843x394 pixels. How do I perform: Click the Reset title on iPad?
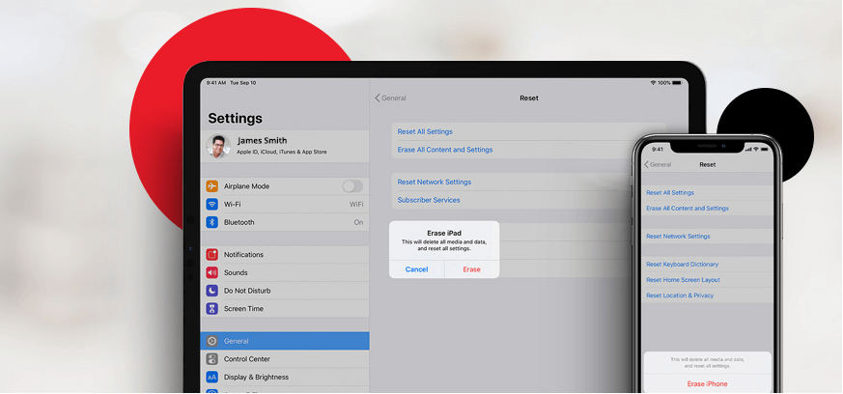click(528, 98)
